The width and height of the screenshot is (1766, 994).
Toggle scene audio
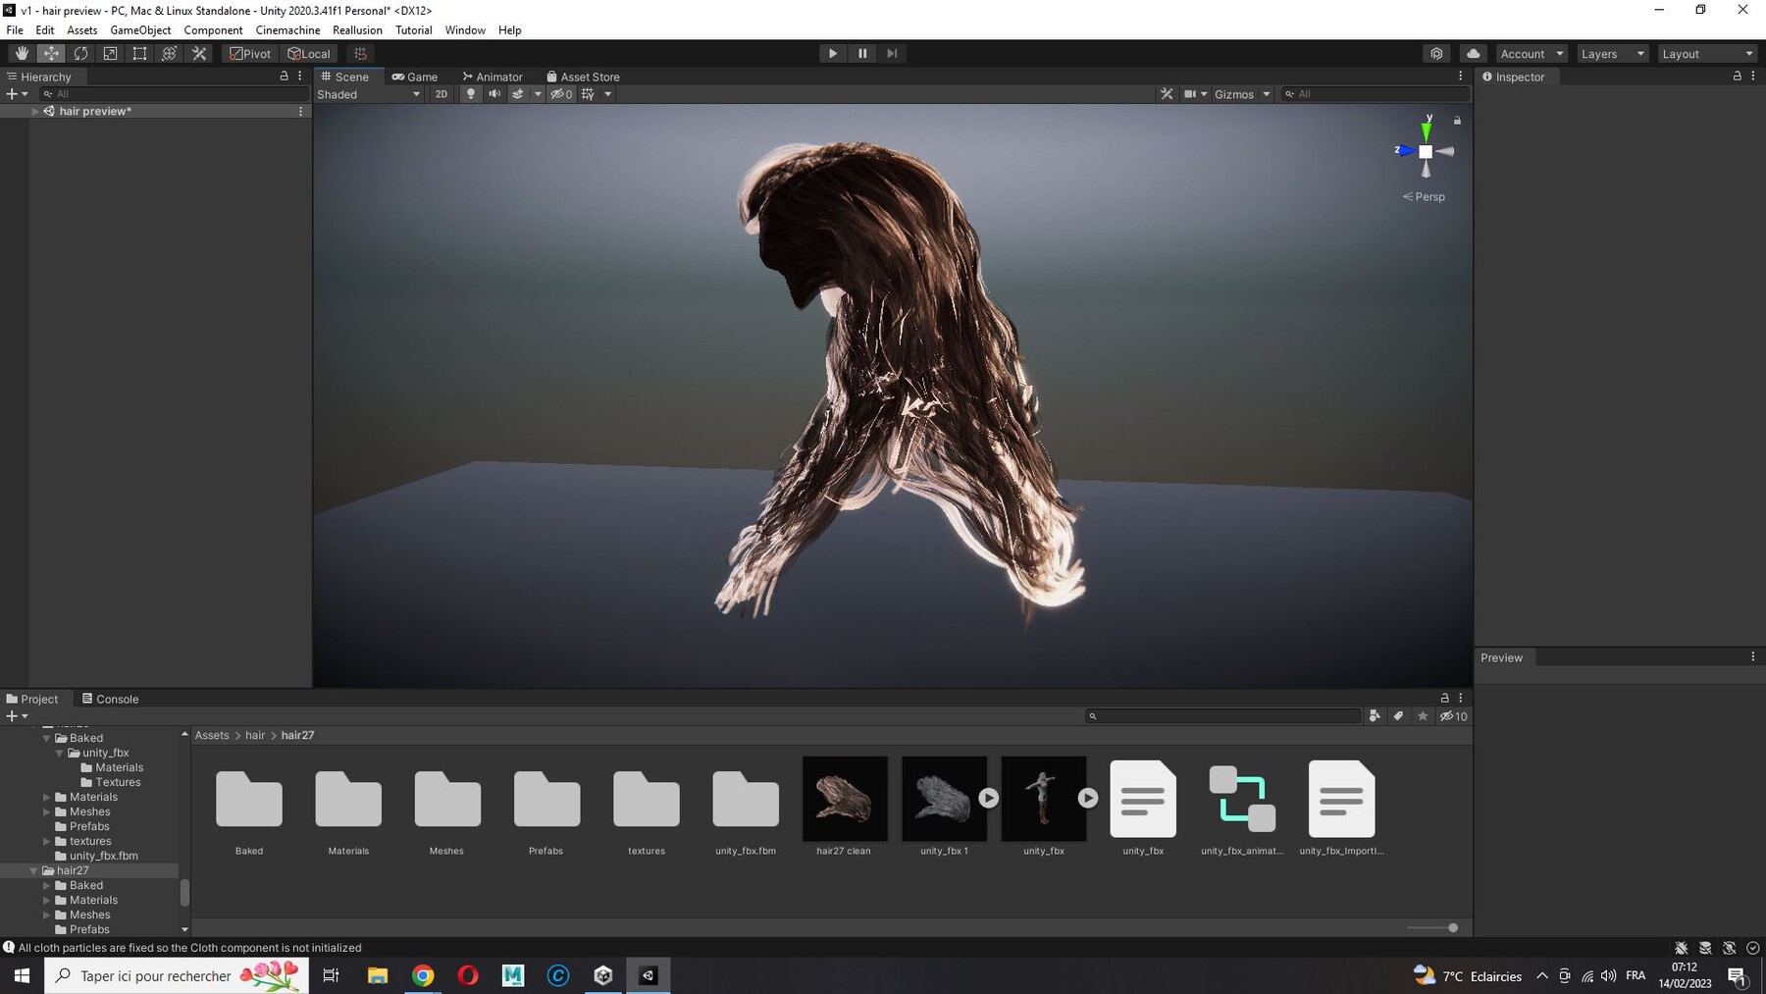point(494,94)
